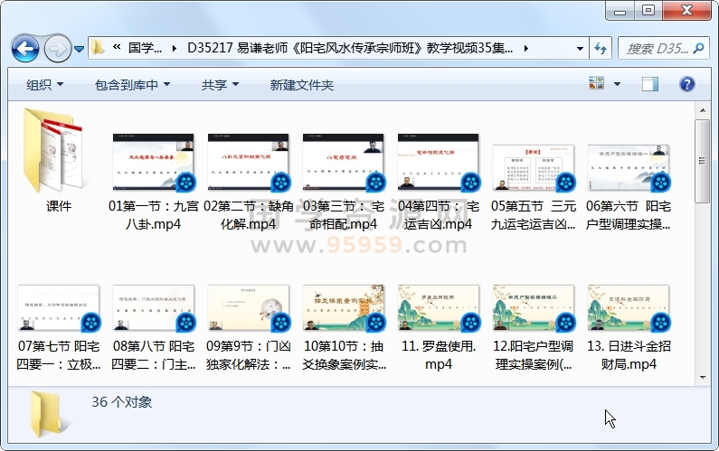The height and width of the screenshot is (451, 719).
Task: Select video 11. 罗盘使用.mp4 thumbnail
Action: pos(438,307)
